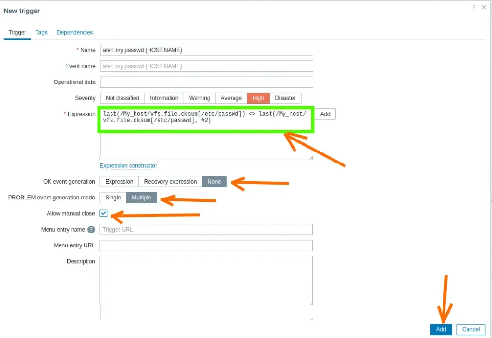This screenshot has width=492, height=338.
Task: Switch to the Tags tab
Action: pyautogui.click(x=41, y=32)
